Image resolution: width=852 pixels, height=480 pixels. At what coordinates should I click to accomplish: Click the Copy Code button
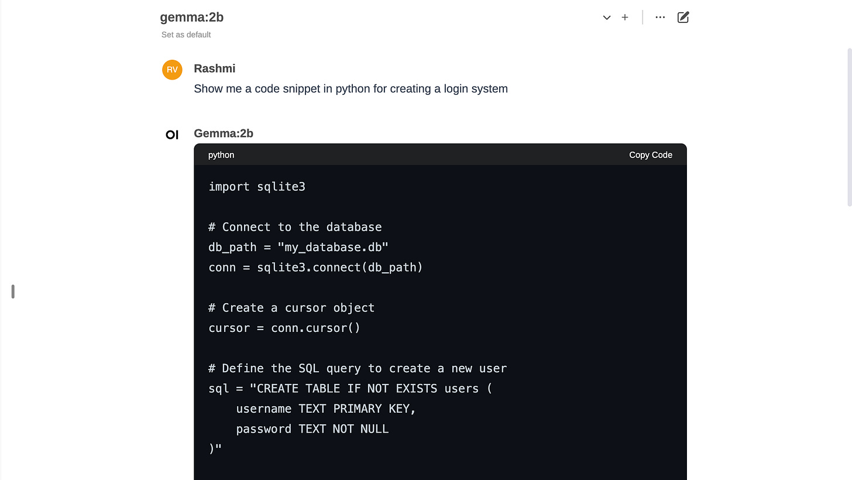(x=650, y=155)
